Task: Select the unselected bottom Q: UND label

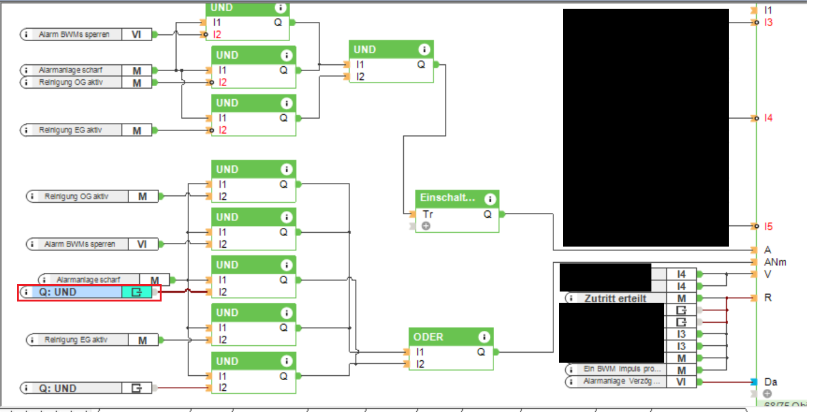Action: coord(58,388)
